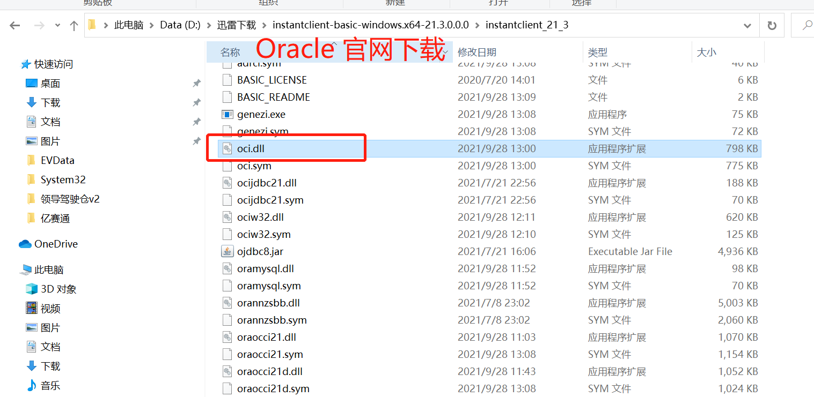This screenshot has width=814, height=397.
Task: Click the refresh icon beside the address bar
Action: [772, 25]
